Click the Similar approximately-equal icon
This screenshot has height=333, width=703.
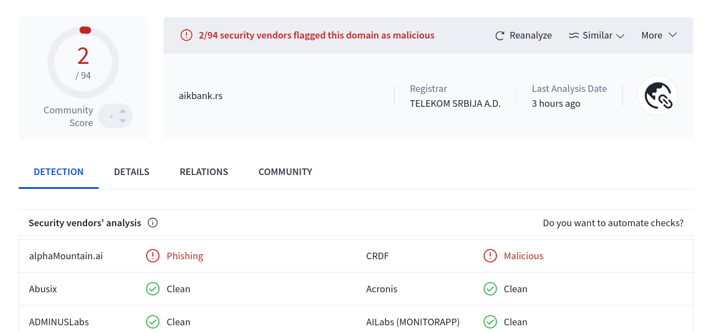point(574,35)
